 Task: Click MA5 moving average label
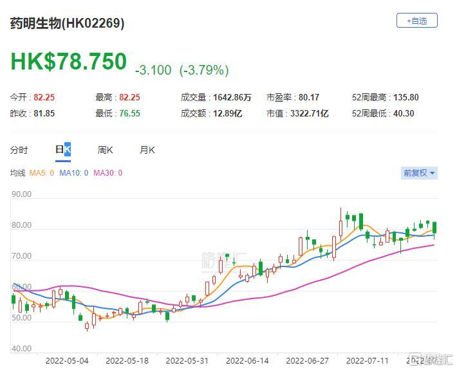click(x=42, y=173)
